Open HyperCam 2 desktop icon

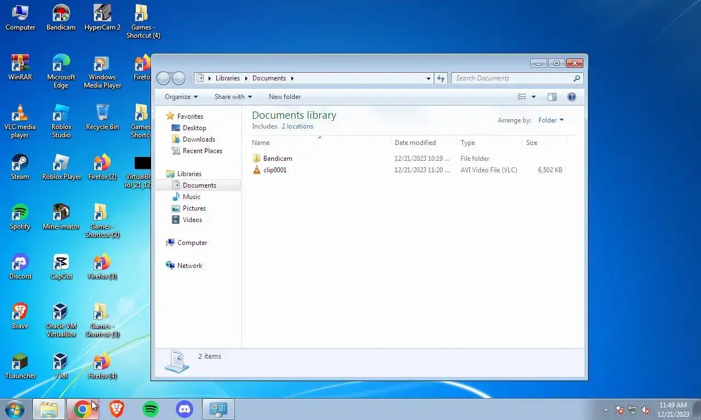pos(102,17)
